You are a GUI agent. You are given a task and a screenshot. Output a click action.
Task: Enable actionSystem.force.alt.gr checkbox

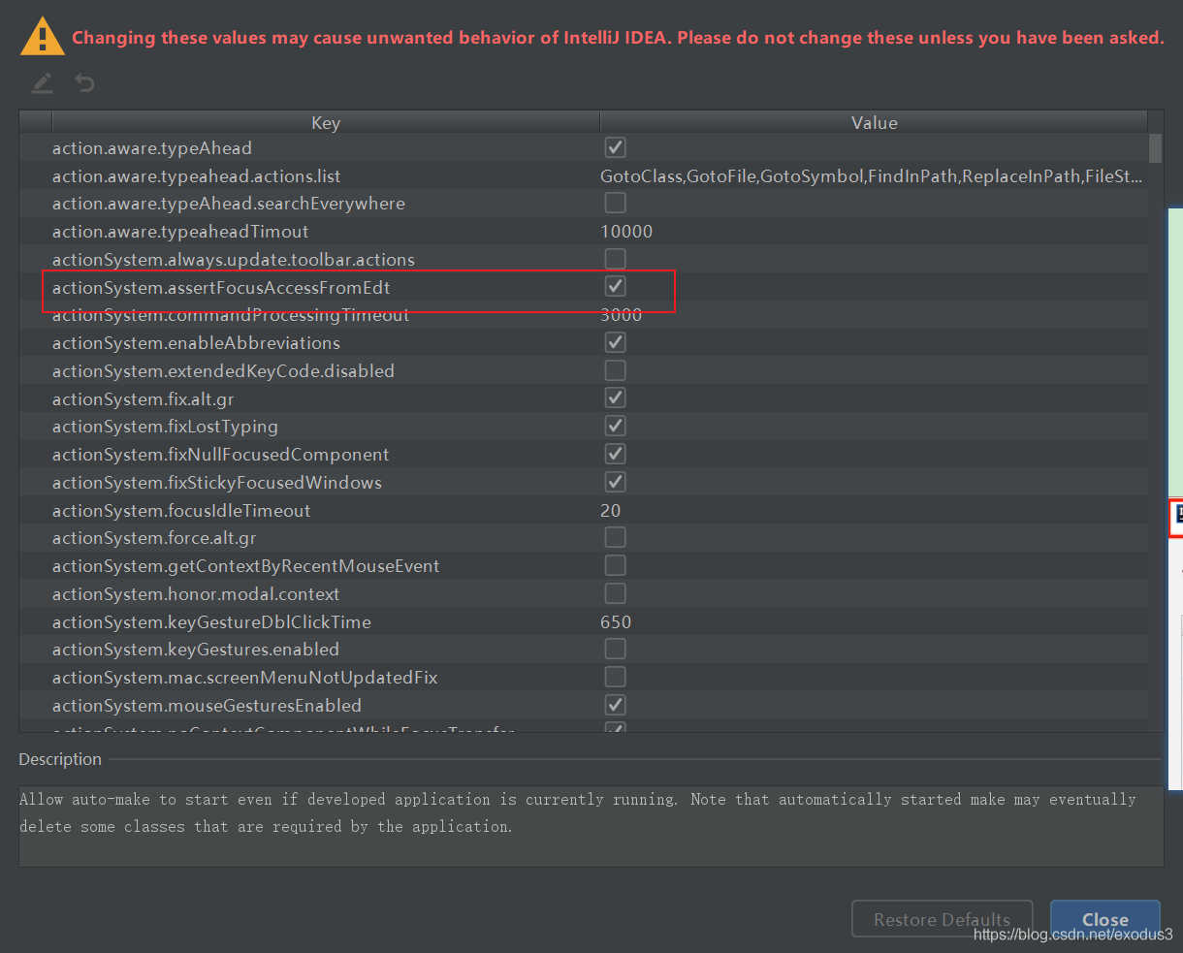(615, 537)
